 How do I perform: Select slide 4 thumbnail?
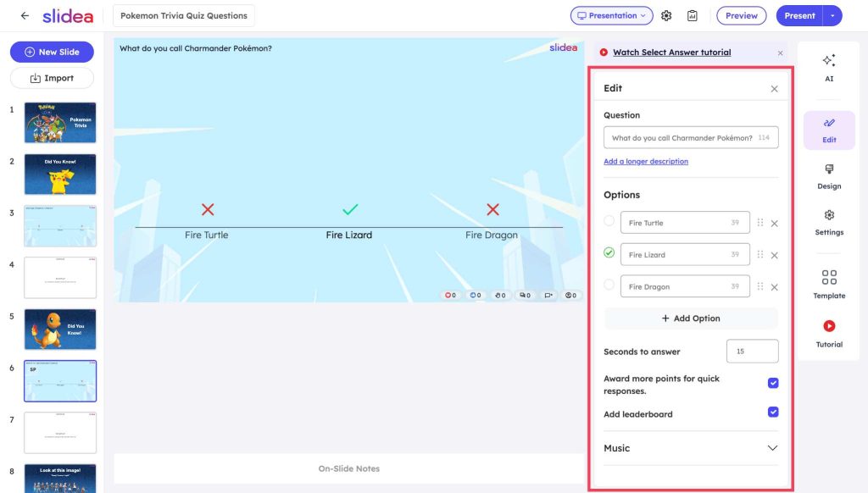[60, 278]
